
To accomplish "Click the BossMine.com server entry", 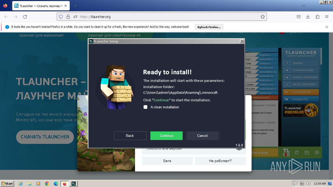I will (x=266, y=68).
